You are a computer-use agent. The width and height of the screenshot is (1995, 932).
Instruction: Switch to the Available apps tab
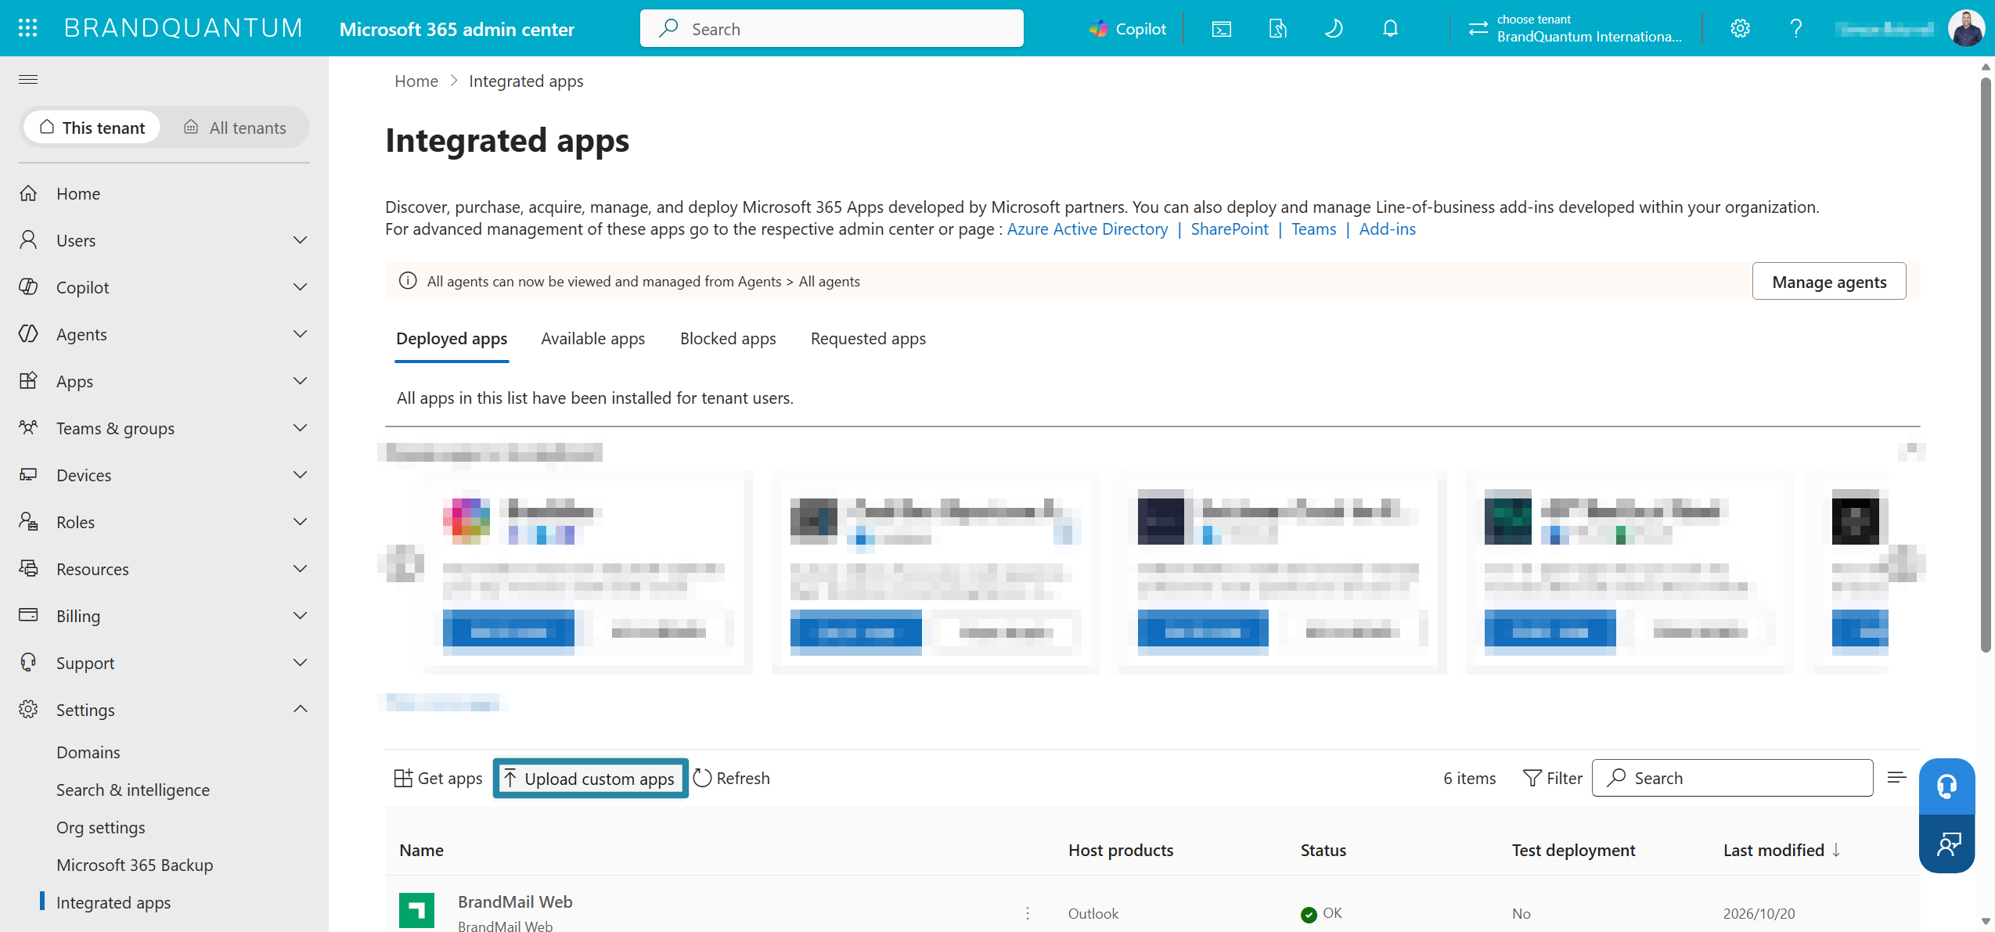pyautogui.click(x=592, y=338)
